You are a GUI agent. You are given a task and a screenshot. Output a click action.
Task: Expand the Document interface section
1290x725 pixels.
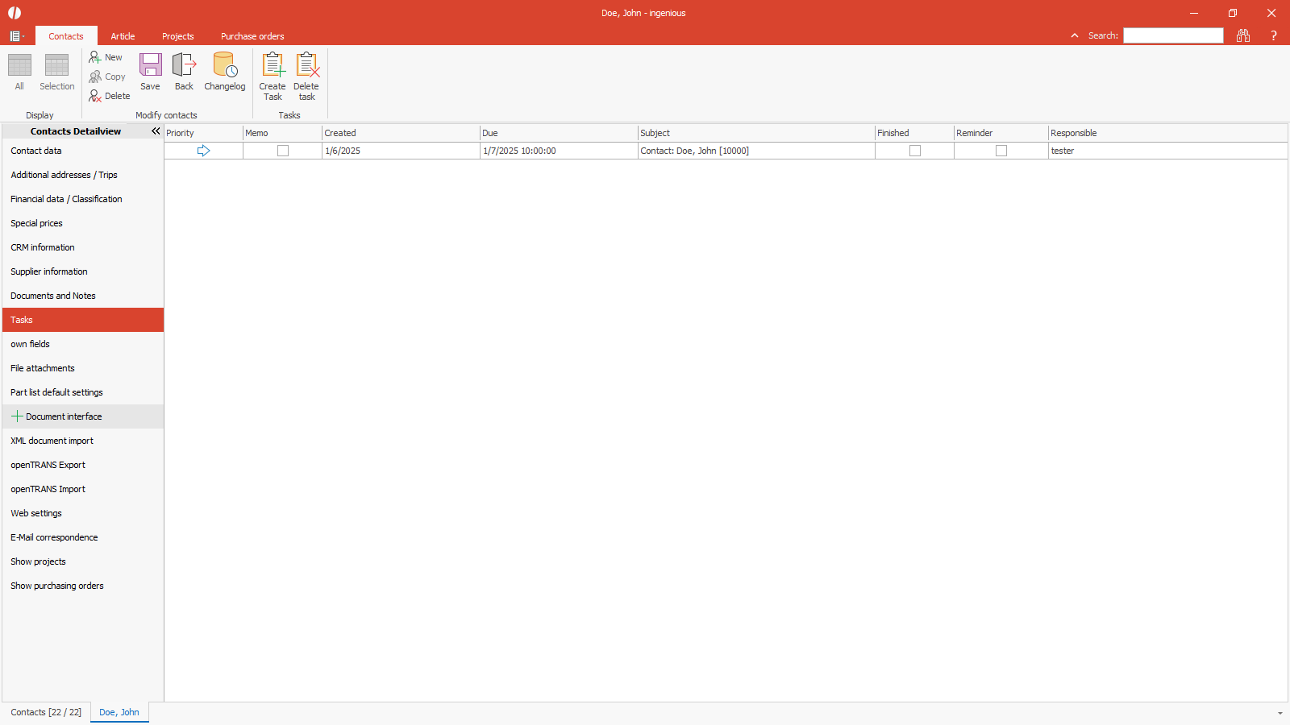tap(17, 416)
